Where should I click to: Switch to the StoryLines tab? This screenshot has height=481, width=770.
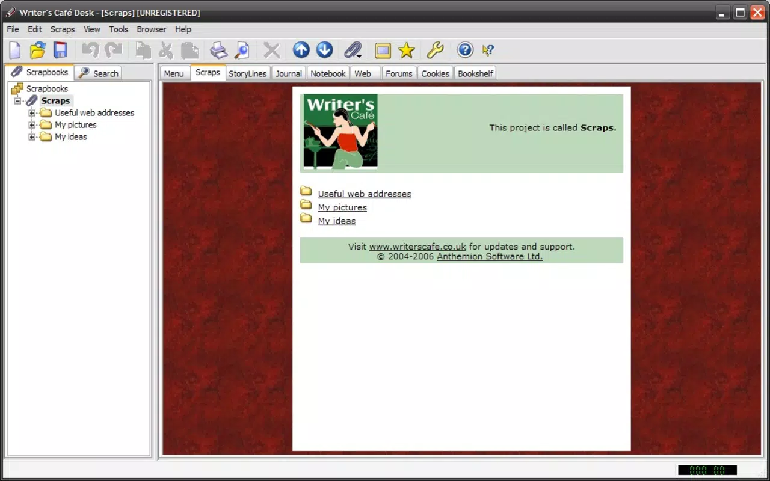247,73
